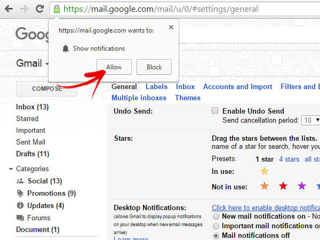The width and height of the screenshot is (320, 240).
Task: Open the Gmail dropdown menu
Action: 47,64
